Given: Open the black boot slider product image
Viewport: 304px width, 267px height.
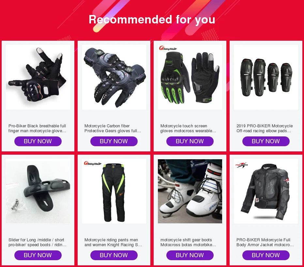Looking at the screenshot, I should click(x=38, y=191).
